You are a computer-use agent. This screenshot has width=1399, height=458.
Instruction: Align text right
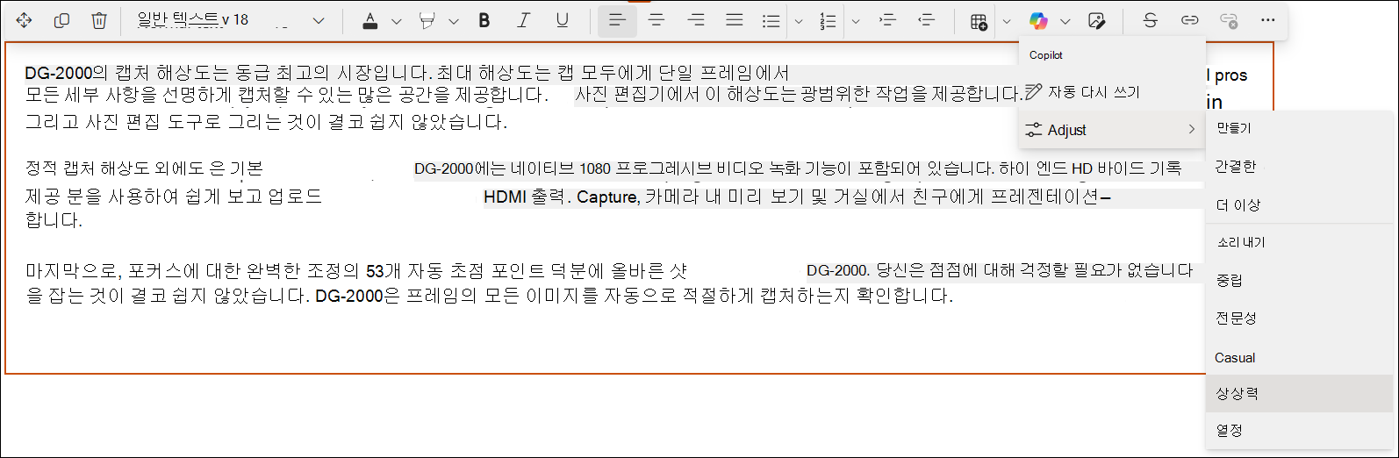point(696,20)
